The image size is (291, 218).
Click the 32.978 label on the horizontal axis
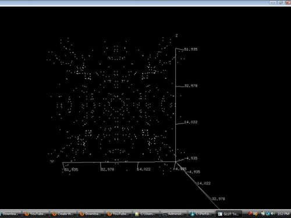[108, 169]
